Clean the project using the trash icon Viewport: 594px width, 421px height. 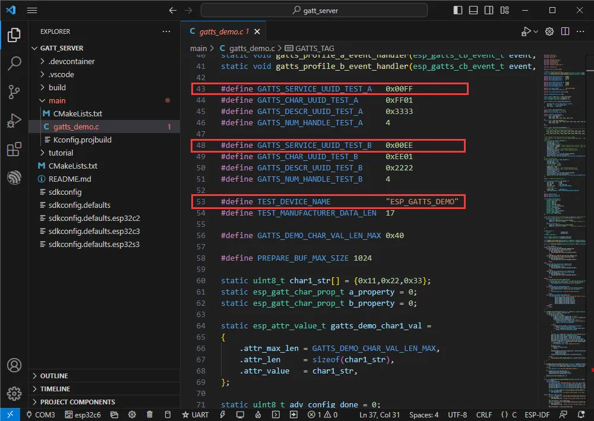click(x=150, y=414)
